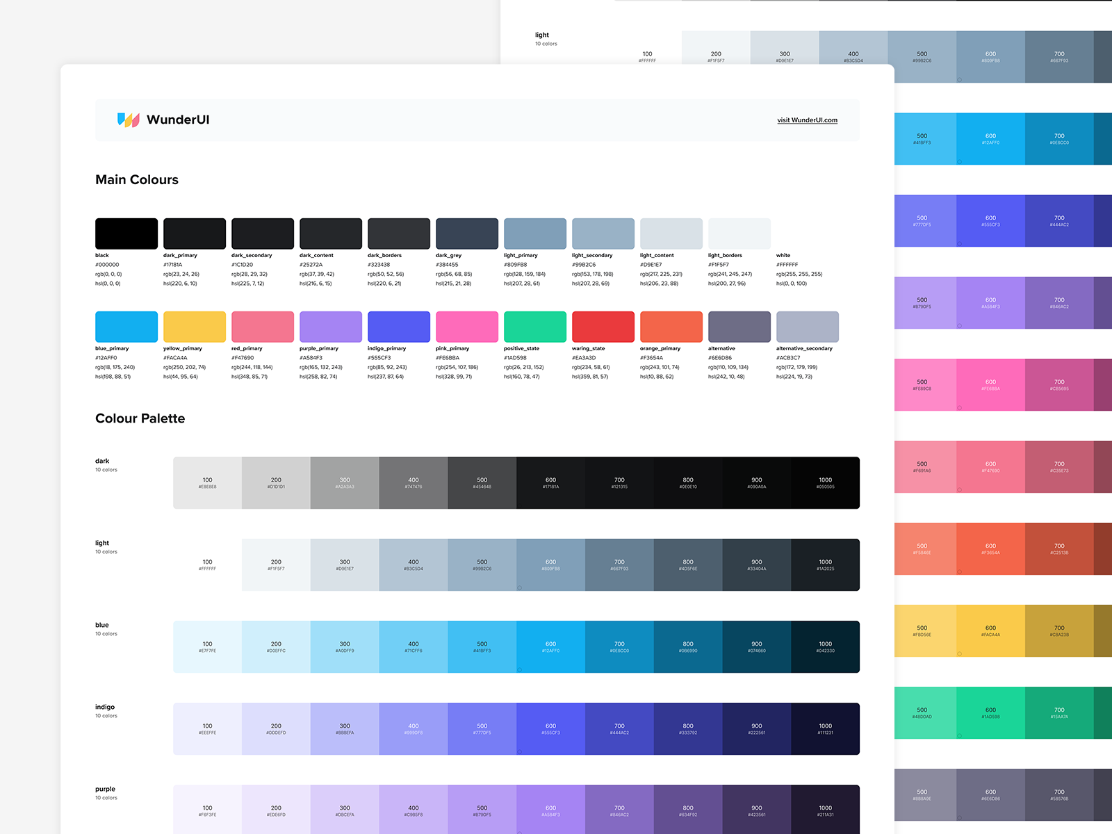Image resolution: width=1112 pixels, height=834 pixels.
Task: Click the 'Colour Palette' heading
Action: tap(140, 418)
